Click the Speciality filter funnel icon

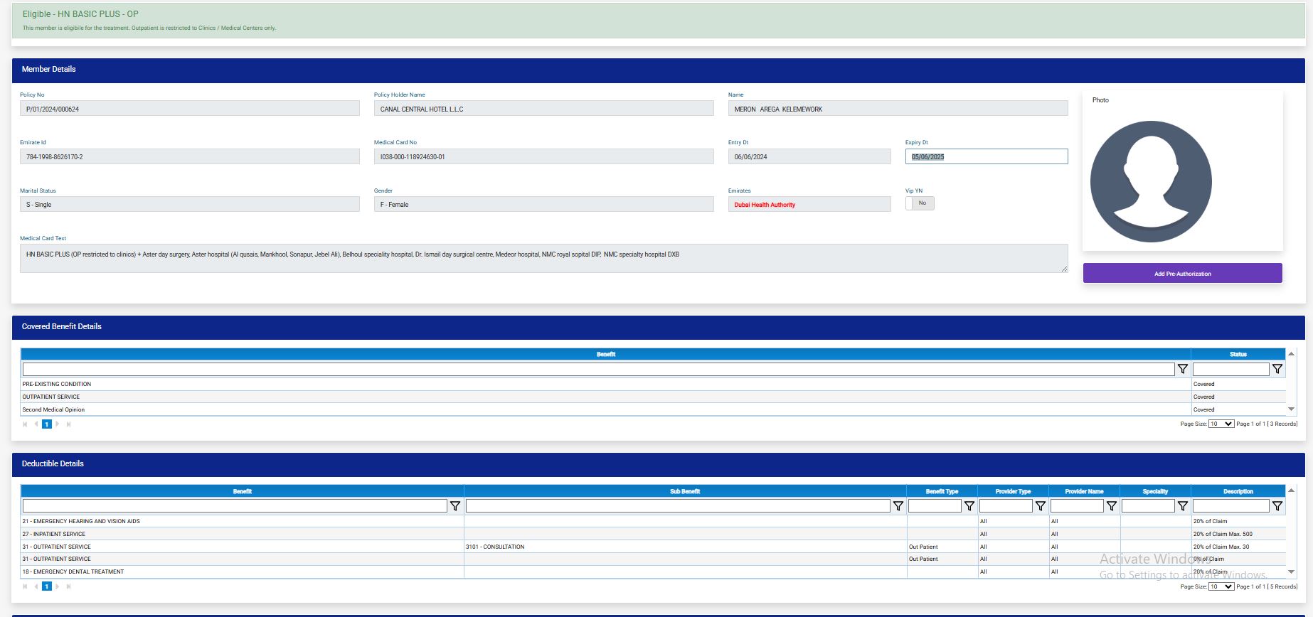1182,506
